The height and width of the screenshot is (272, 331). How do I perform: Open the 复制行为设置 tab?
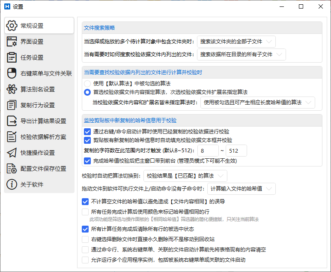pos(39,105)
